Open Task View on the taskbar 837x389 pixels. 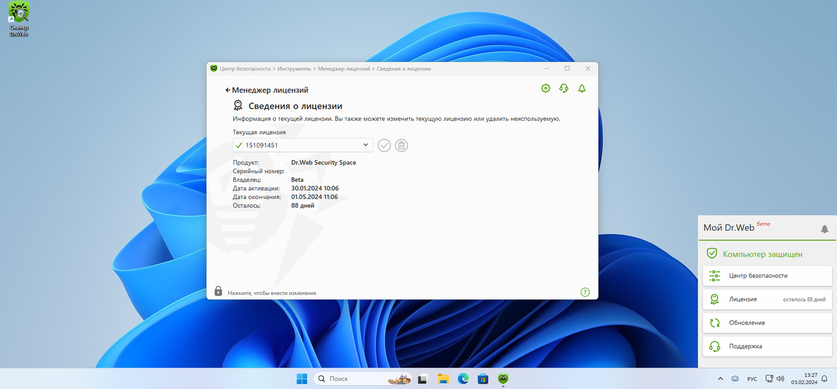pyautogui.click(x=422, y=378)
